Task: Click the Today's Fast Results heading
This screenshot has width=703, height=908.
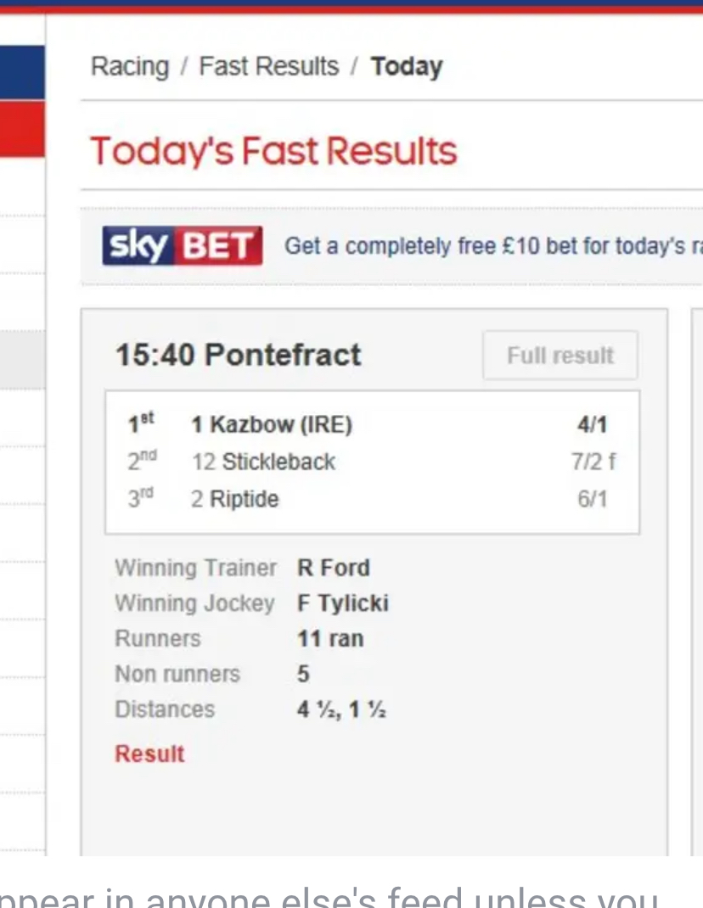Action: click(x=273, y=151)
